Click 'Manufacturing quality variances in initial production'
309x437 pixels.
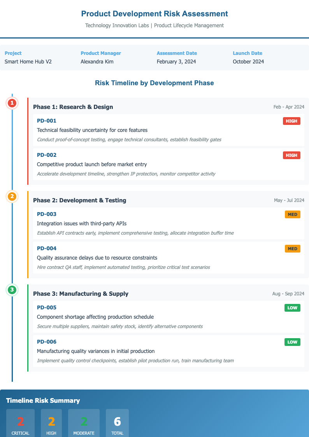click(x=96, y=351)
